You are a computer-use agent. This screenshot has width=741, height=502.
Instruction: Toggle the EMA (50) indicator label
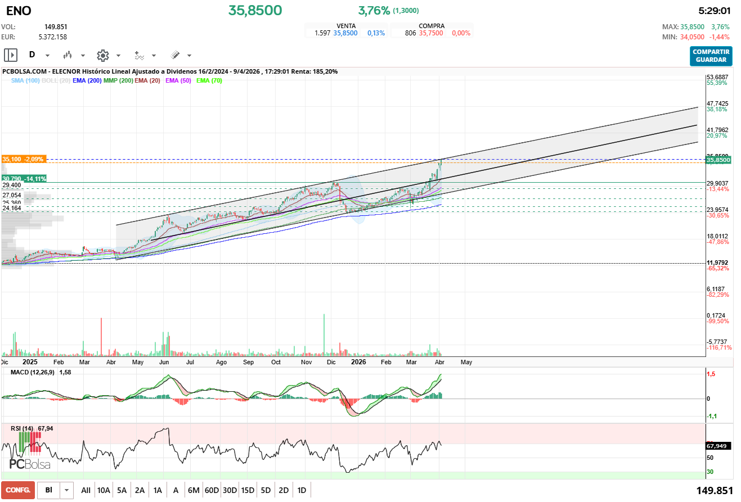[x=178, y=81]
